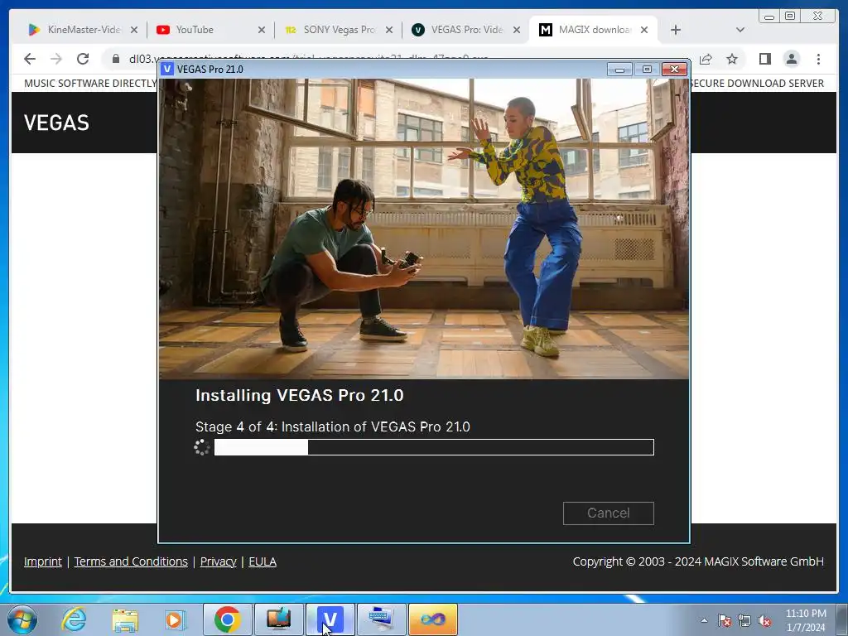
Task: Open the keyboard app taskbar icon
Action: [x=381, y=619]
